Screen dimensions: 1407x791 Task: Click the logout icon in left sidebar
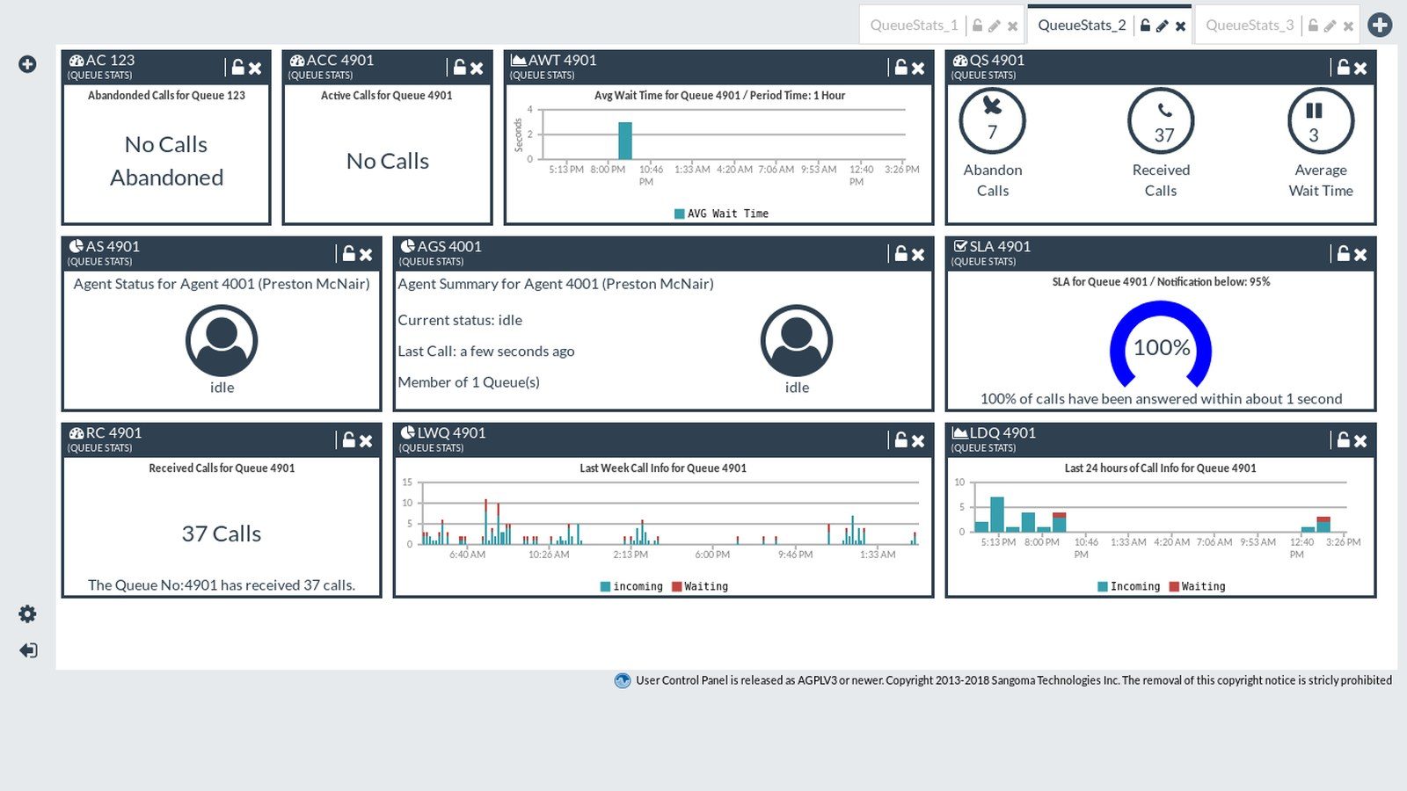point(28,650)
